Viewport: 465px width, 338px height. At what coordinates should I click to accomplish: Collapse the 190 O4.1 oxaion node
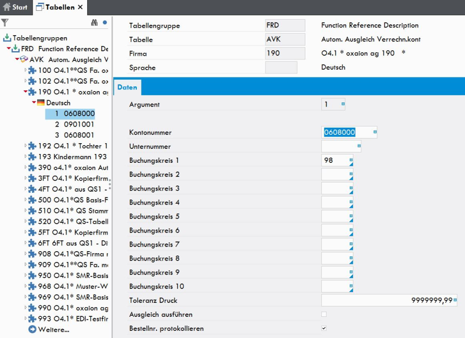[25, 91]
